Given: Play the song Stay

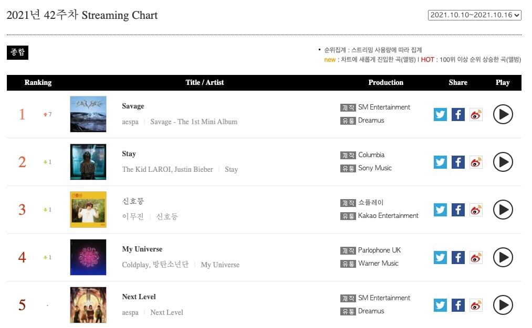Looking at the screenshot, I should (x=503, y=162).
